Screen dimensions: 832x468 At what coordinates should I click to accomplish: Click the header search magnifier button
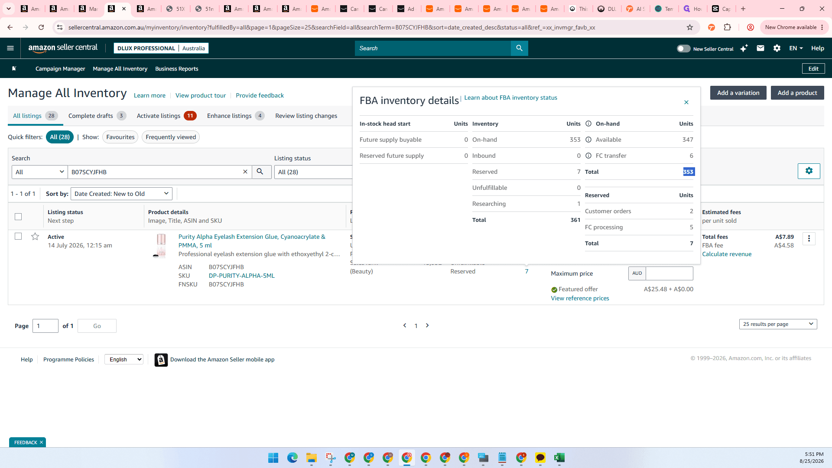pos(519,48)
